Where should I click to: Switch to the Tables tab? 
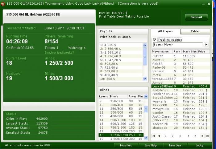click(x=195, y=31)
